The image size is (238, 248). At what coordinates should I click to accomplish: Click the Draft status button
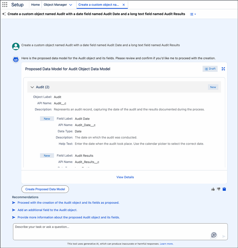pos(210,69)
